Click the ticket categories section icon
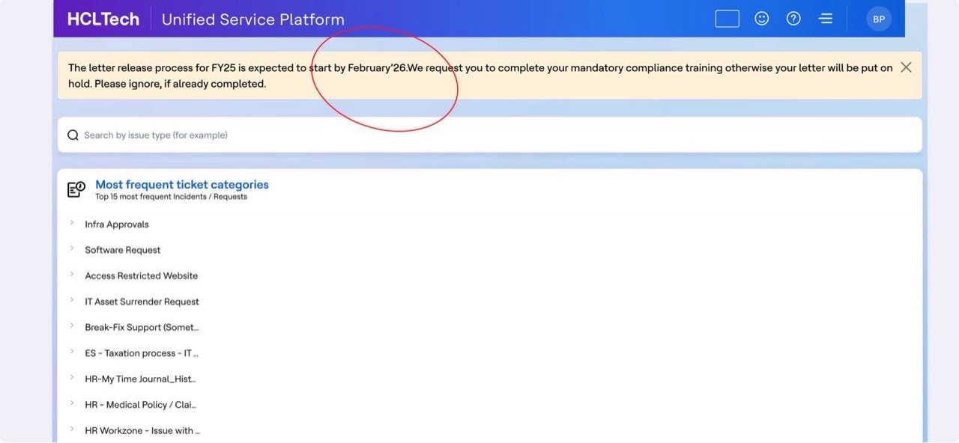959x443 pixels. coord(76,189)
